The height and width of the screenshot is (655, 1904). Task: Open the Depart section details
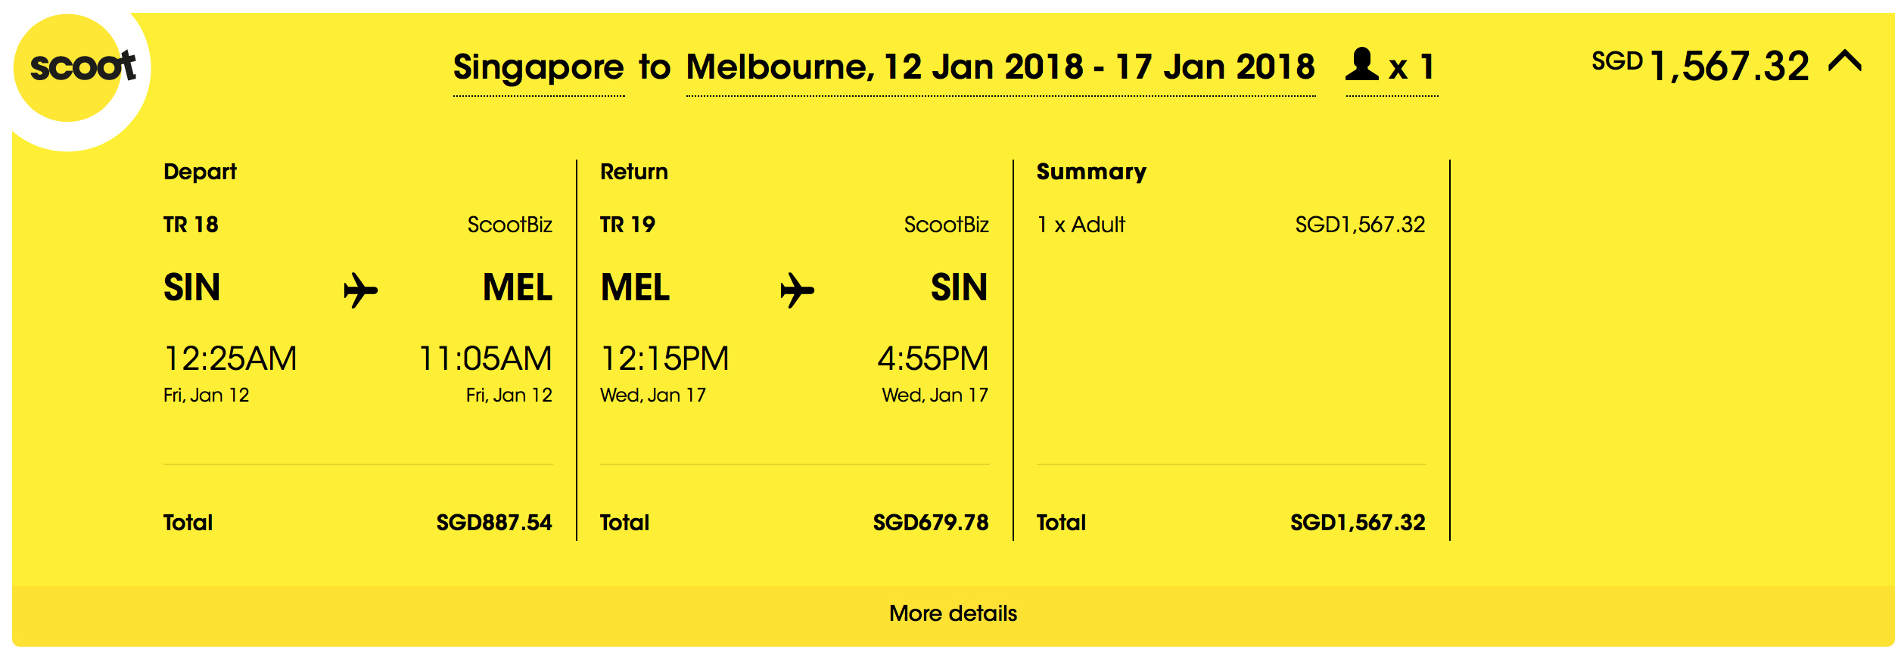(201, 172)
